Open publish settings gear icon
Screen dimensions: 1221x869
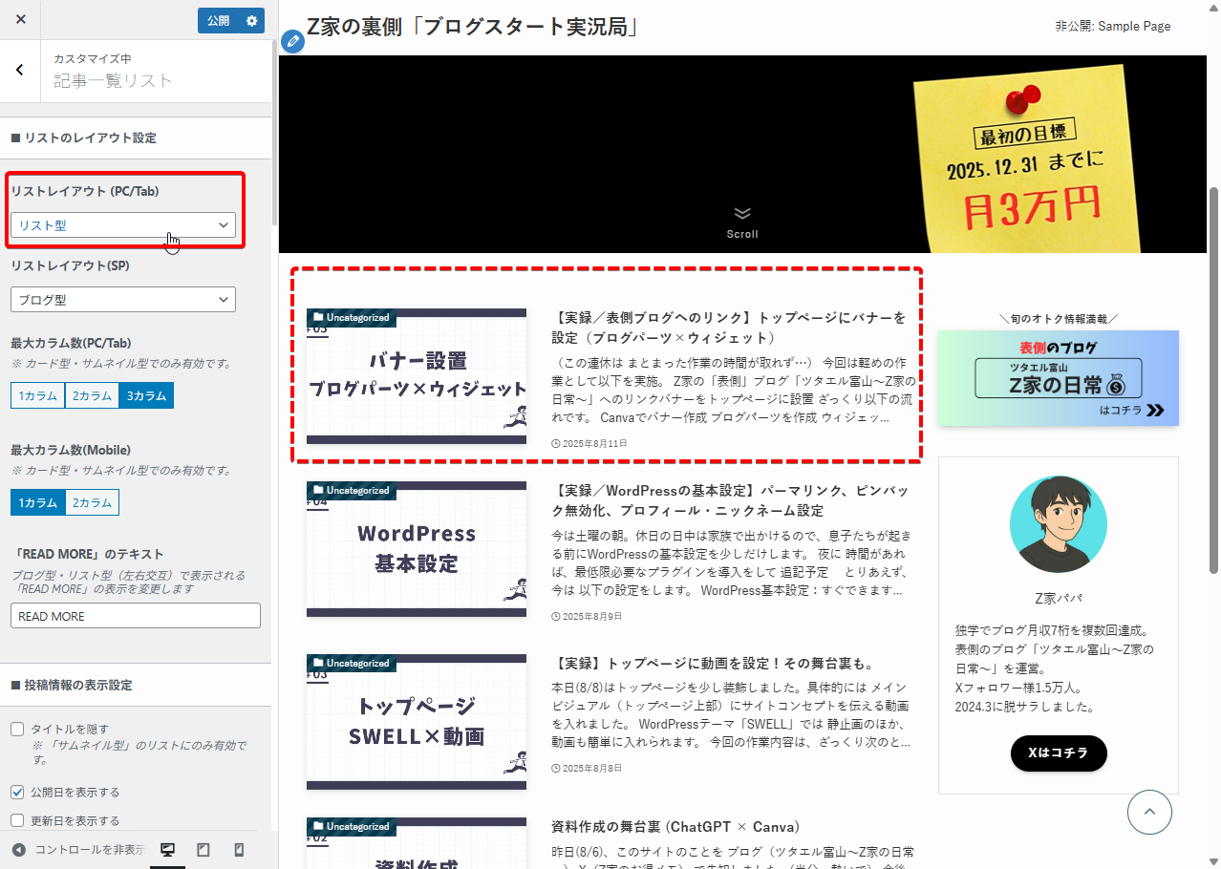click(252, 21)
